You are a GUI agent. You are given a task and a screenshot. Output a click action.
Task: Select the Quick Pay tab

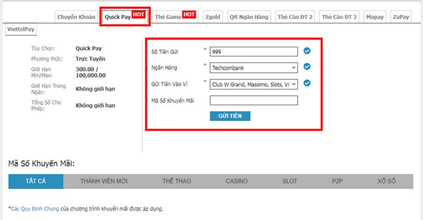125,17
